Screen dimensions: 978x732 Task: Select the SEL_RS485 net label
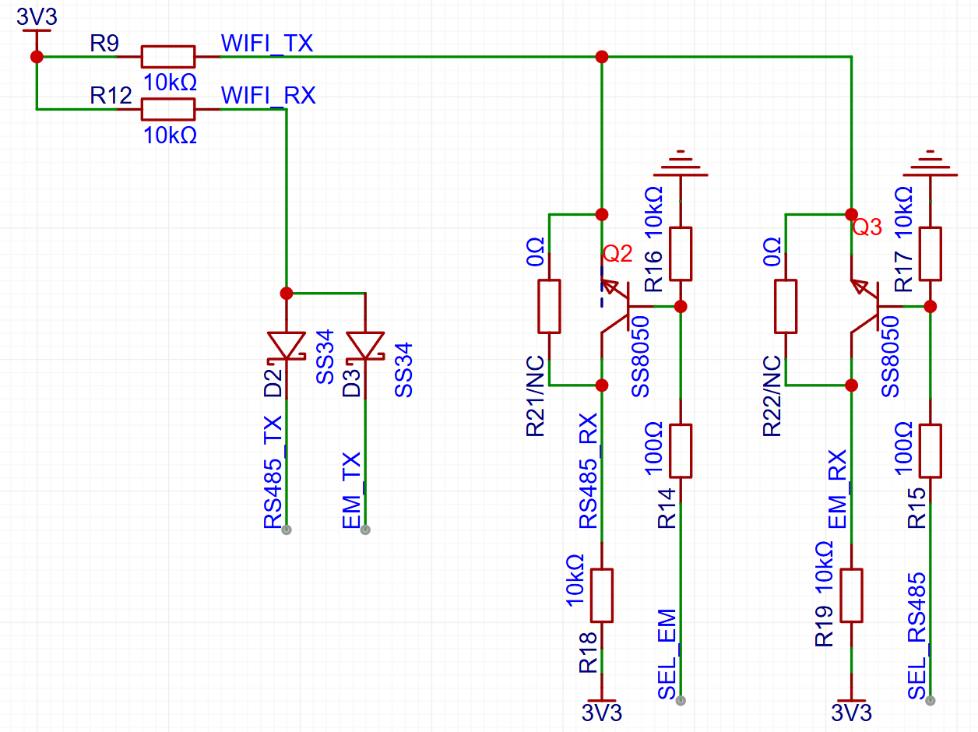(917, 635)
